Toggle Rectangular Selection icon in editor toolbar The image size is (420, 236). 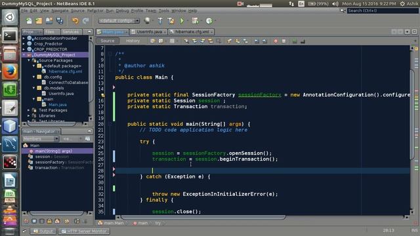[x=219, y=41]
